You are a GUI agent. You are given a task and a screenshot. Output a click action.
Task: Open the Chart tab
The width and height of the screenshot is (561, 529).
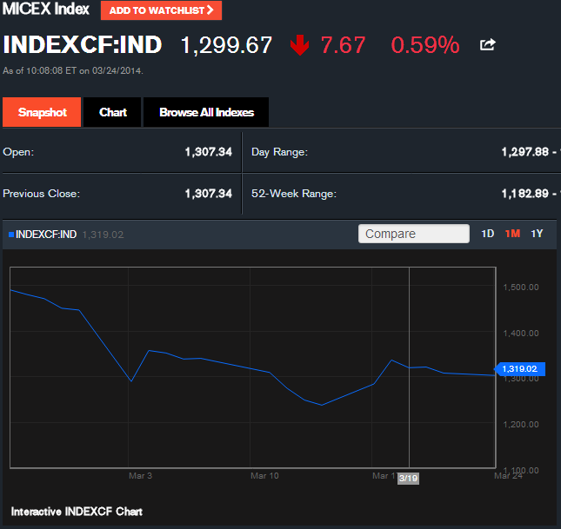click(113, 113)
